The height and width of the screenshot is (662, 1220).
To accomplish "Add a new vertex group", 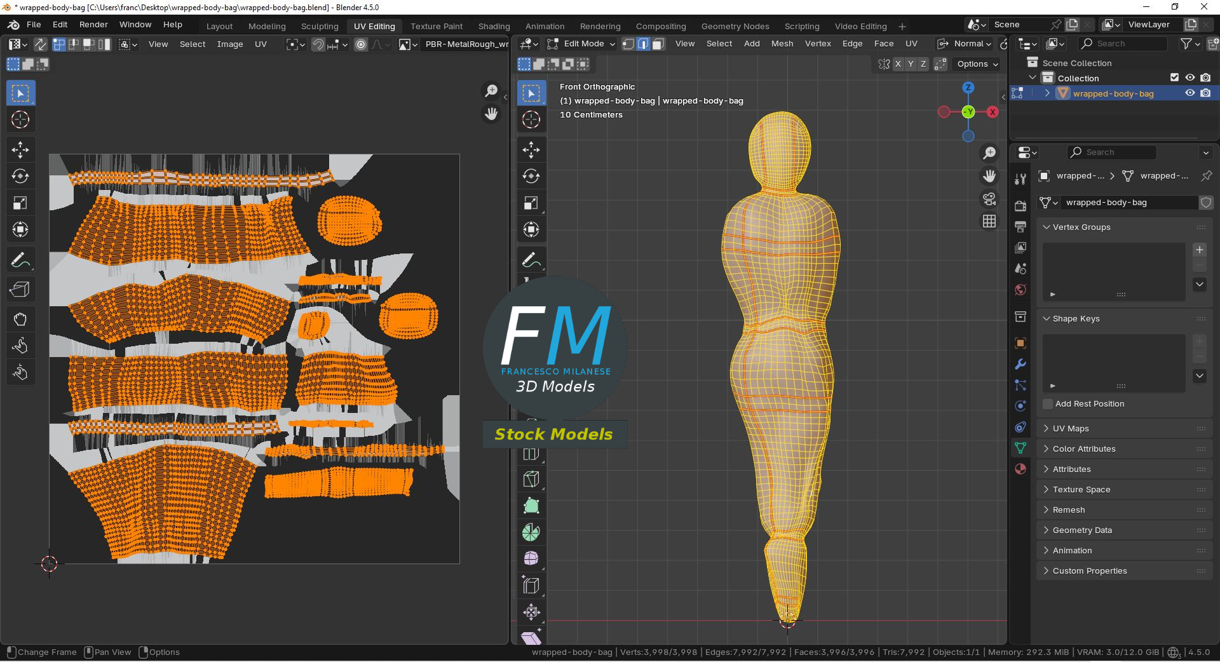I will point(1200,250).
